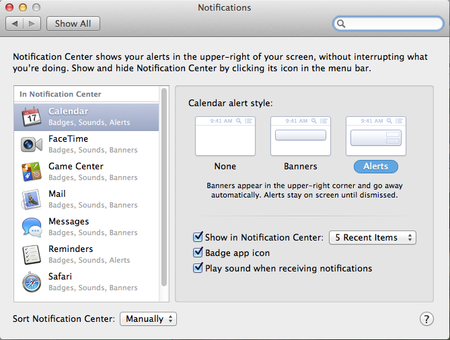Select Mail in the app list
Viewport: 450px width, 340px height.
pos(86,200)
